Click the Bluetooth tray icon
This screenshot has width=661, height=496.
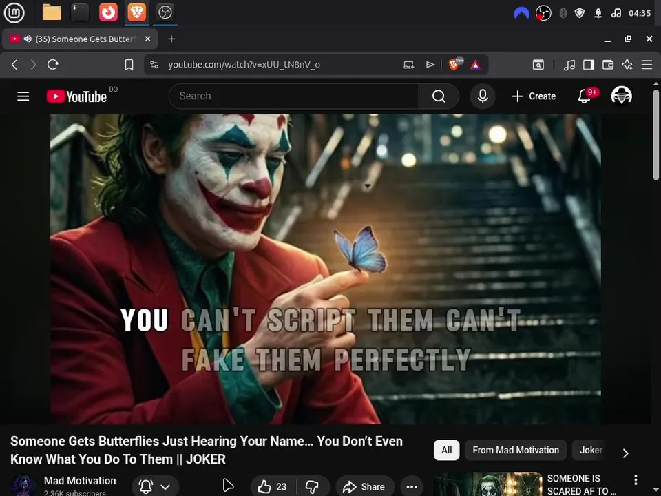(x=563, y=13)
